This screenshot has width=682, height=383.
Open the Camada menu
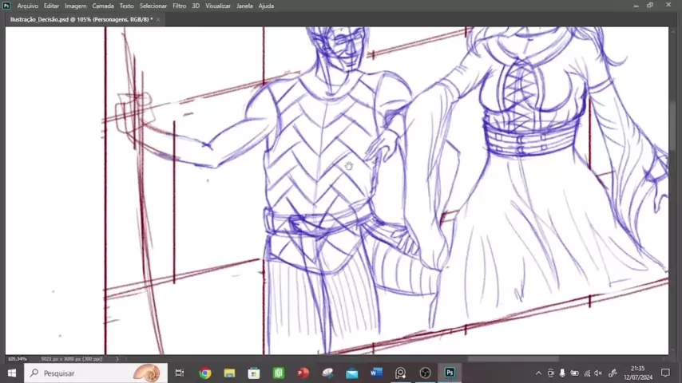point(102,6)
